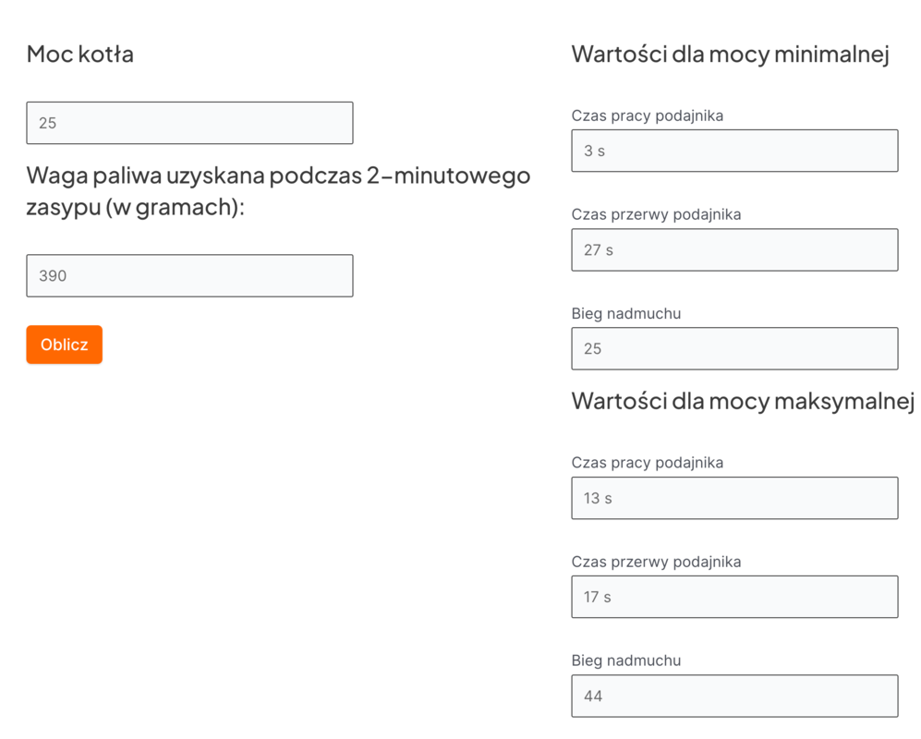Click Czas przerwy podajnika label under maximum power
This screenshot has height=739, width=921.
(x=656, y=562)
